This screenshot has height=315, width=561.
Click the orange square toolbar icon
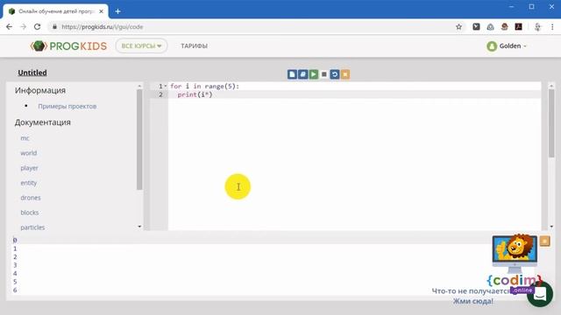coord(345,74)
